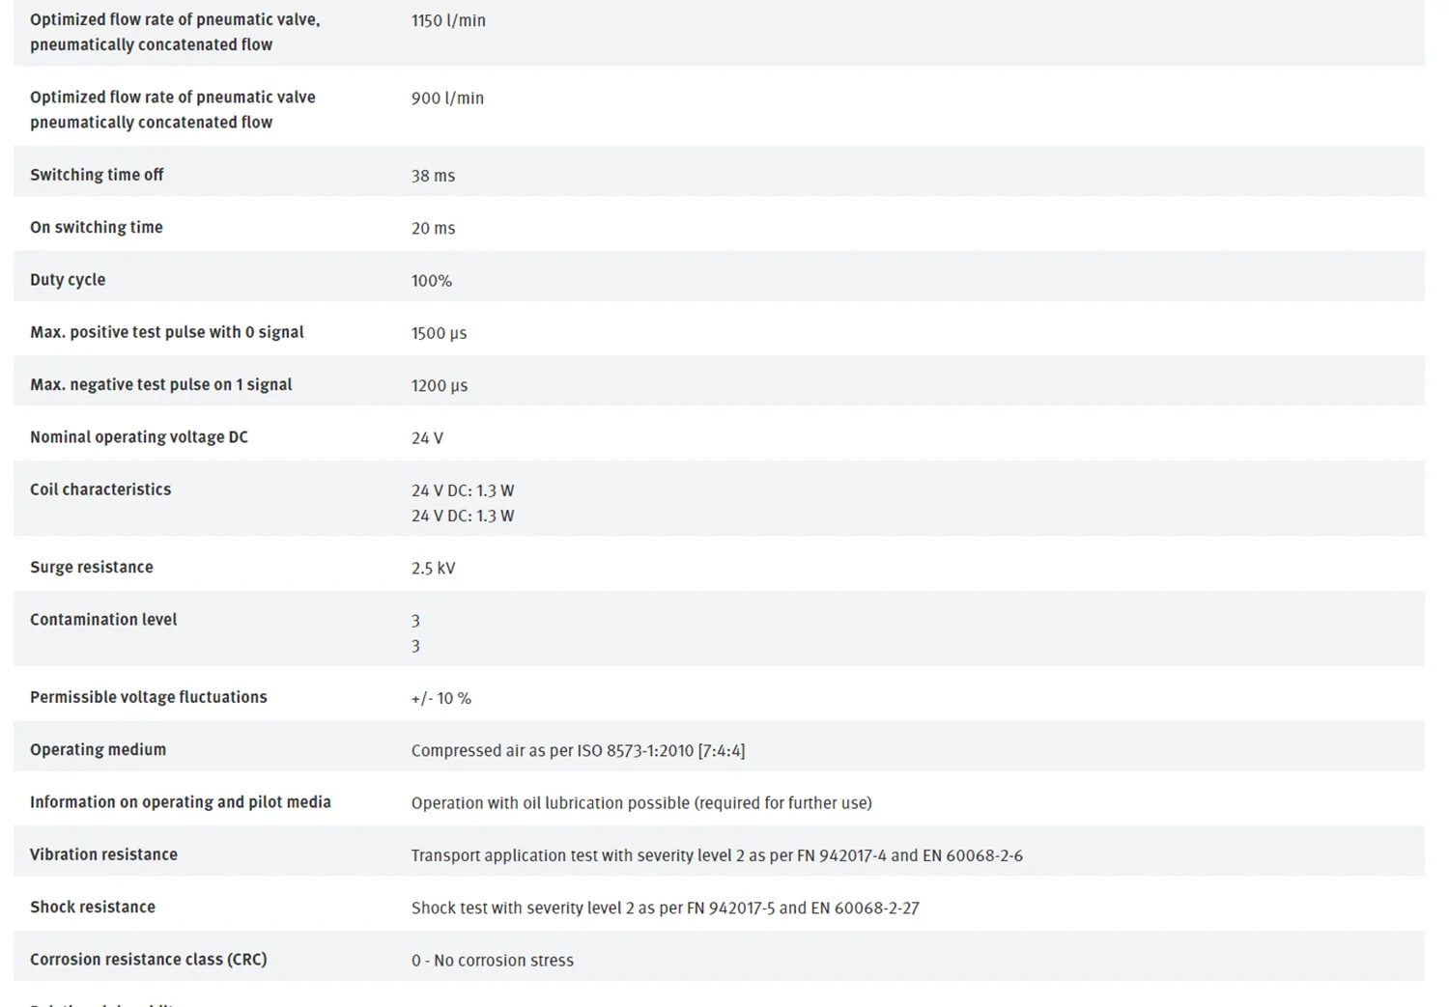Click the Nominal operating voltage DC label
Screen dimensions: 1449x1007
(139, 437)
